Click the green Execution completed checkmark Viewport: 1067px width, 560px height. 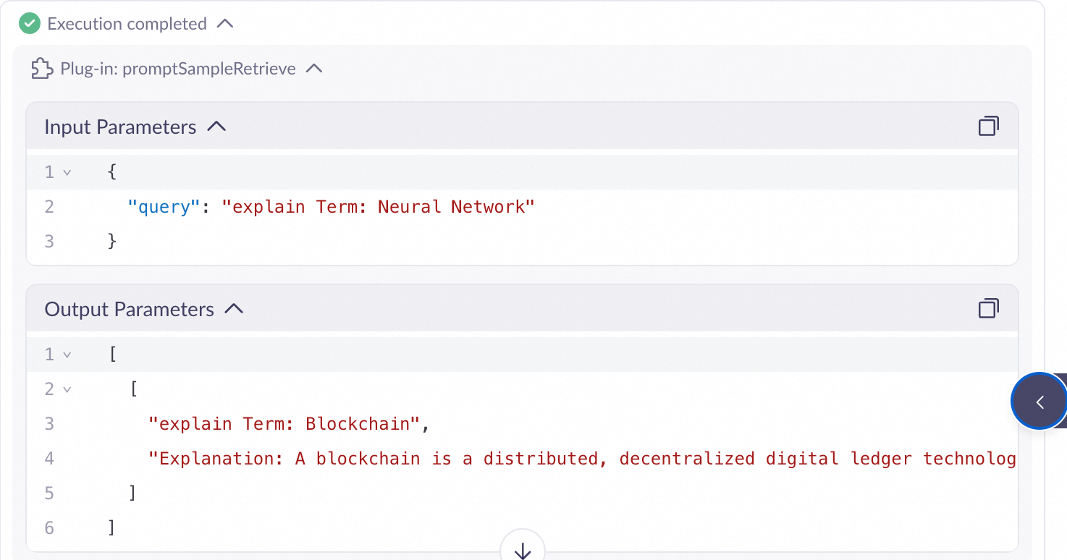(29, 24)
